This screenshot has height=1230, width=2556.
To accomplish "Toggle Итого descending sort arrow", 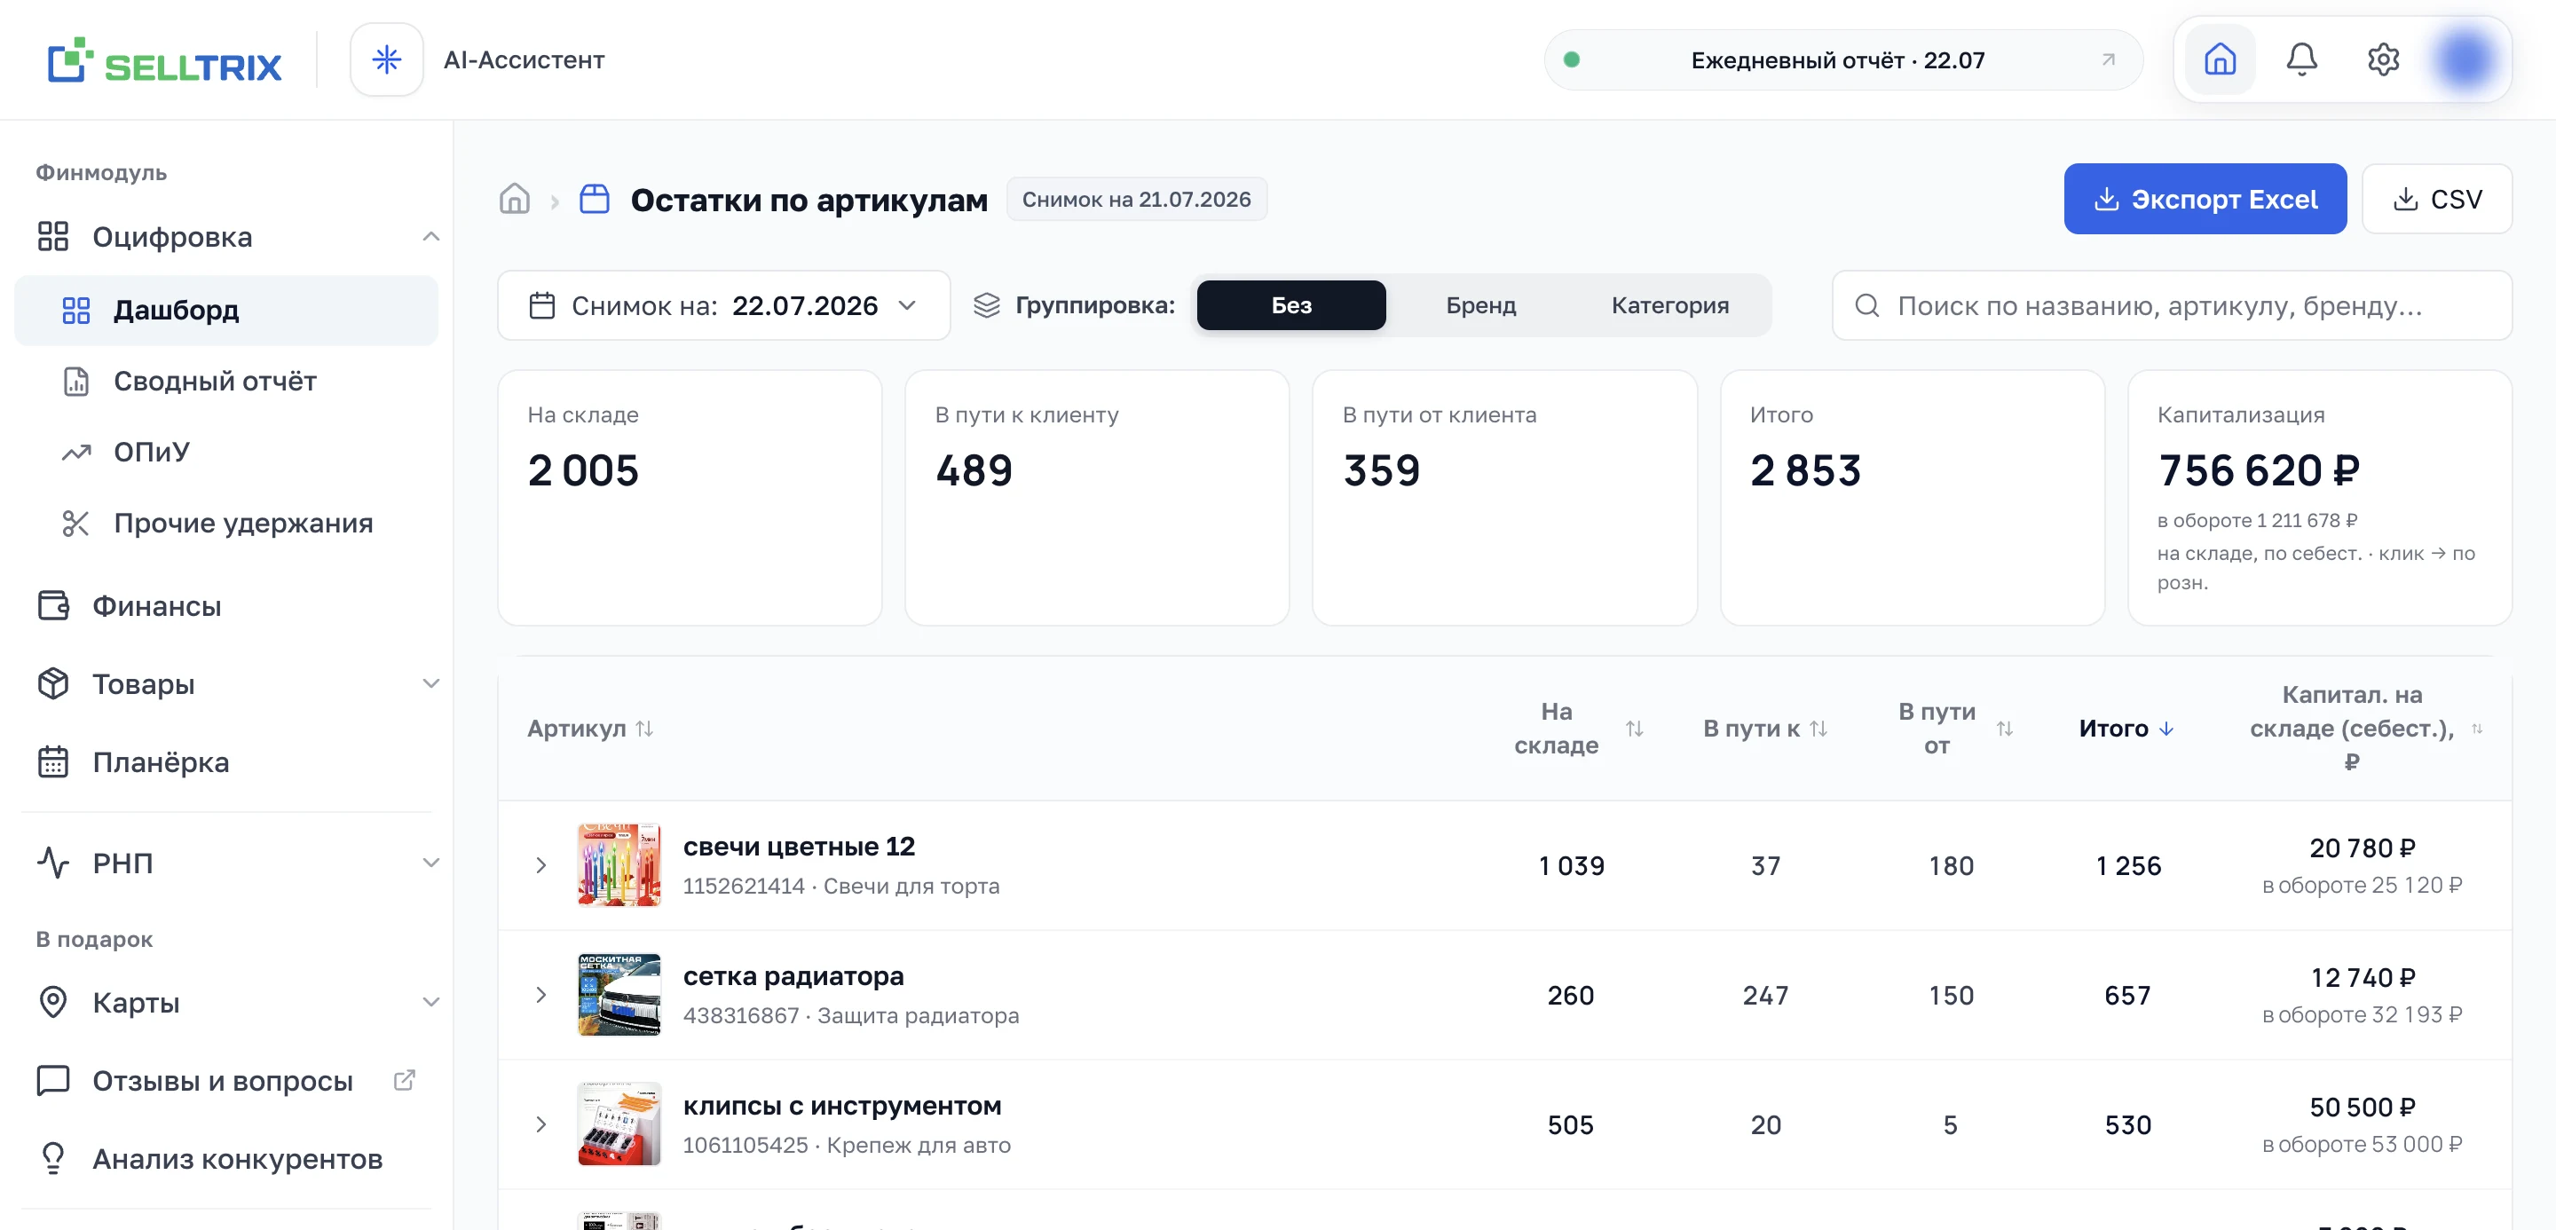I will coord(2166,728).
